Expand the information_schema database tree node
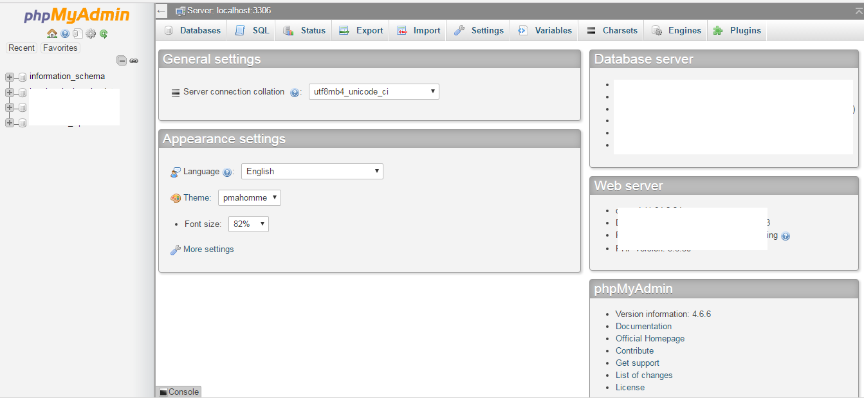The height and width of the screenshot is (398, 864). 9,77
